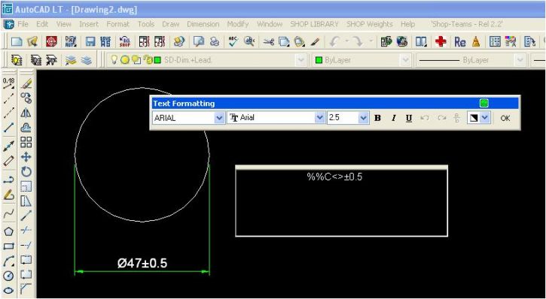The image size is (546, 299).
Task: Toggle Italic in Text Formatting
Action: (393, 118)
